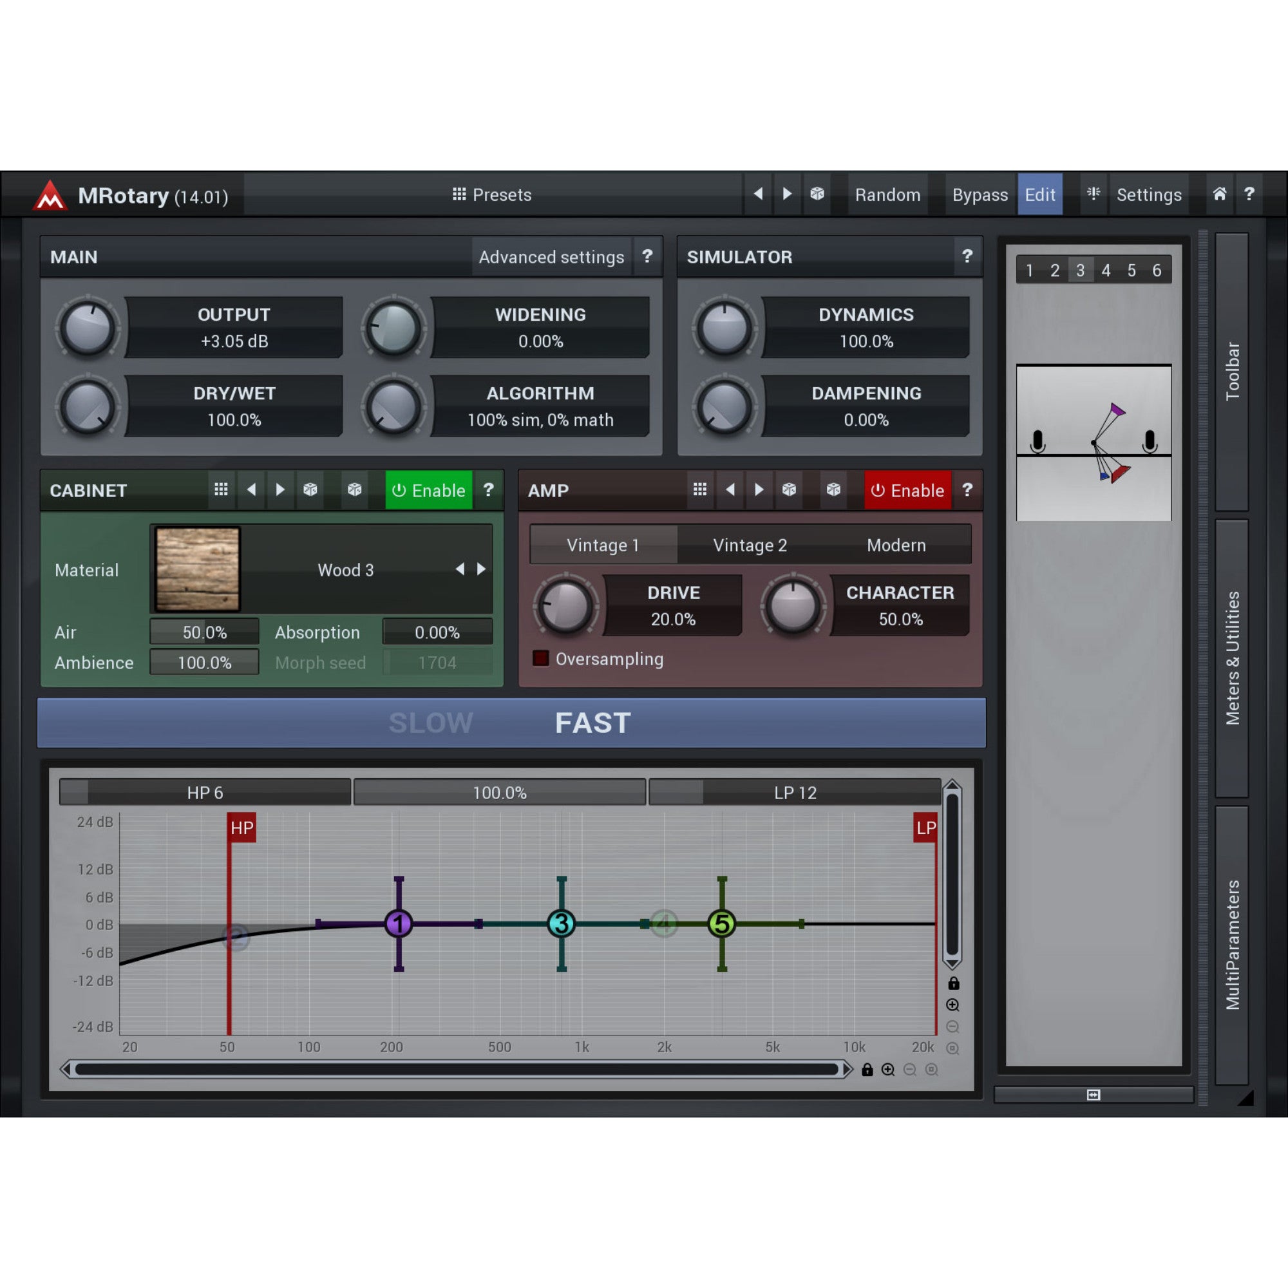The height and width of the screenshot is (1288, 1288).
Task: Enable the Oversampling checkbox
Action: pos(541,659)
